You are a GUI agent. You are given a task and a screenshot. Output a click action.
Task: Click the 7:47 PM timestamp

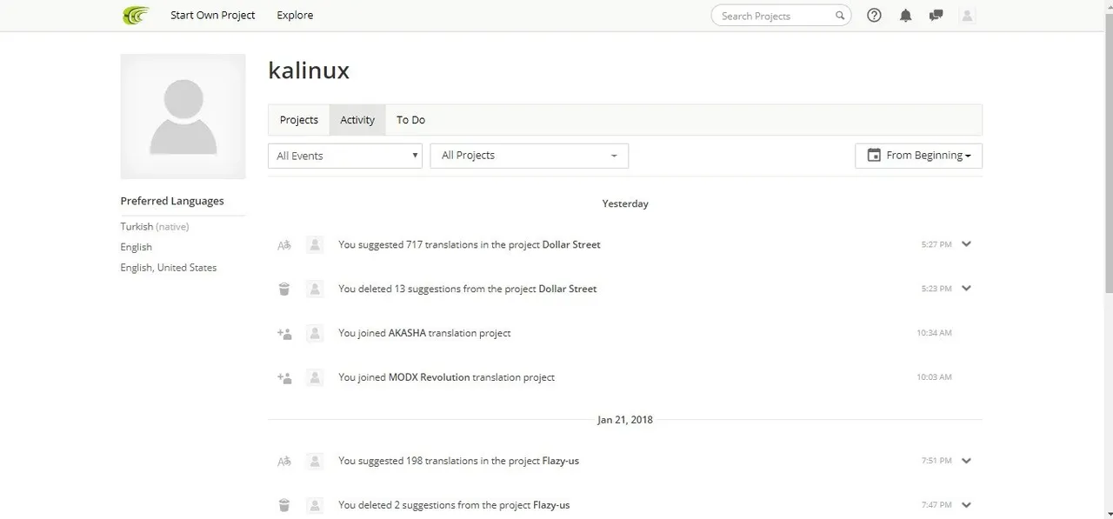tap(936, 505)
